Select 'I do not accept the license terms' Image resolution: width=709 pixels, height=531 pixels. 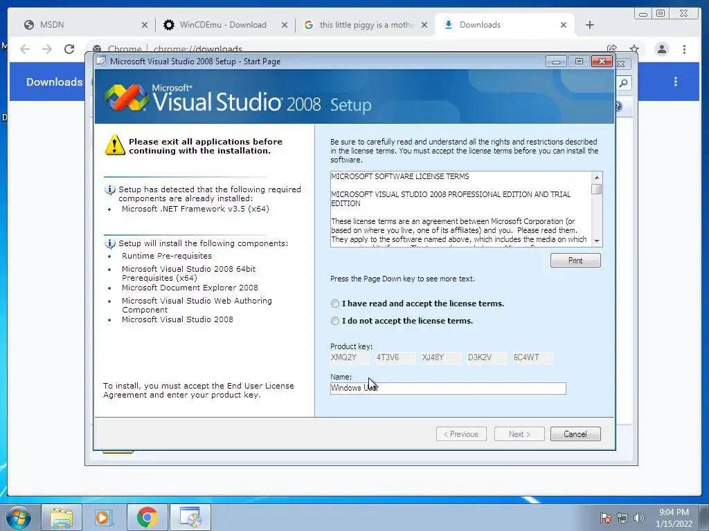point(334,321)
